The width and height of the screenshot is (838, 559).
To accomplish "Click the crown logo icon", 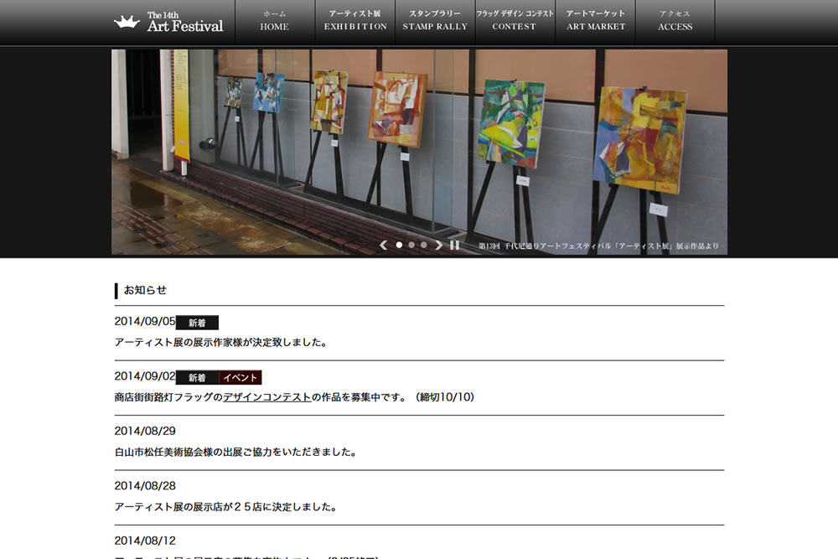I will pos(127,22).
